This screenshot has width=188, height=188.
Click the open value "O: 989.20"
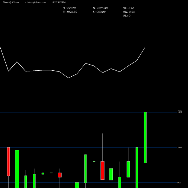tap(69, 8)
